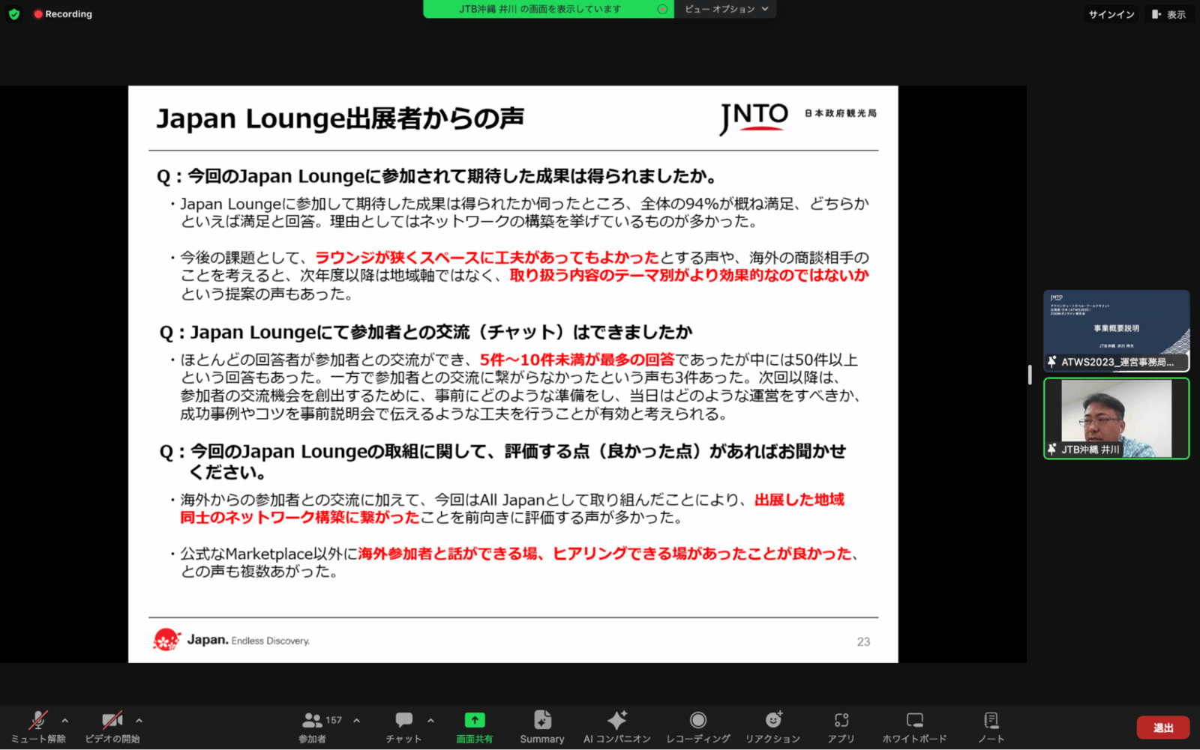Open the chat panel
1200x750 pixels.
[x=403, y=727]
